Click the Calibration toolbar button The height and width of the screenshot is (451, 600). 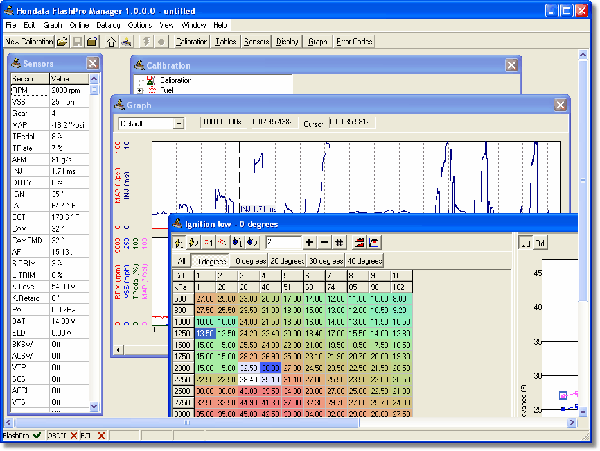[191, 42]
